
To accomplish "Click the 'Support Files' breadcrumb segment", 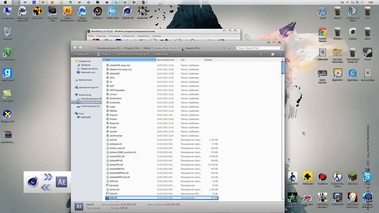I will coord(192,49).
